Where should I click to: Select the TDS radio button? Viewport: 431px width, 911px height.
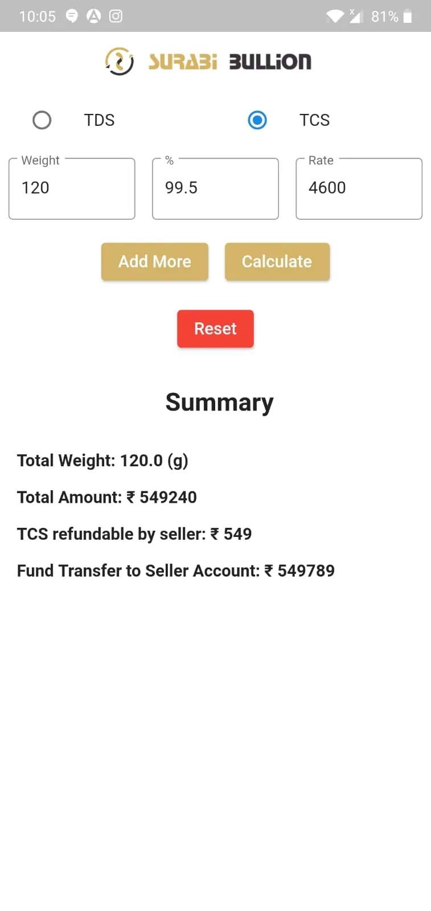tap(42, 120)
